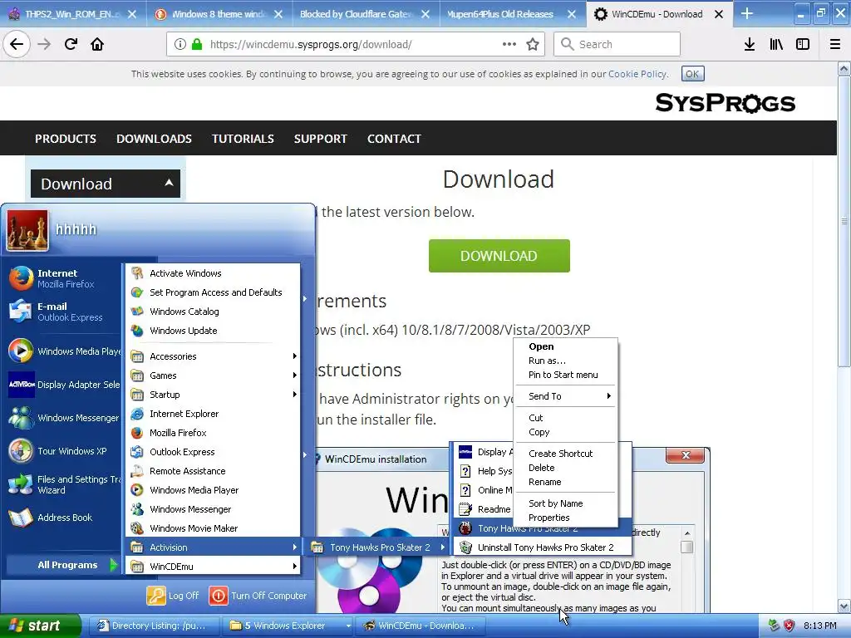Expand the Send To submenu
Screen dimensions: 851x638
(x=565, y=396)
